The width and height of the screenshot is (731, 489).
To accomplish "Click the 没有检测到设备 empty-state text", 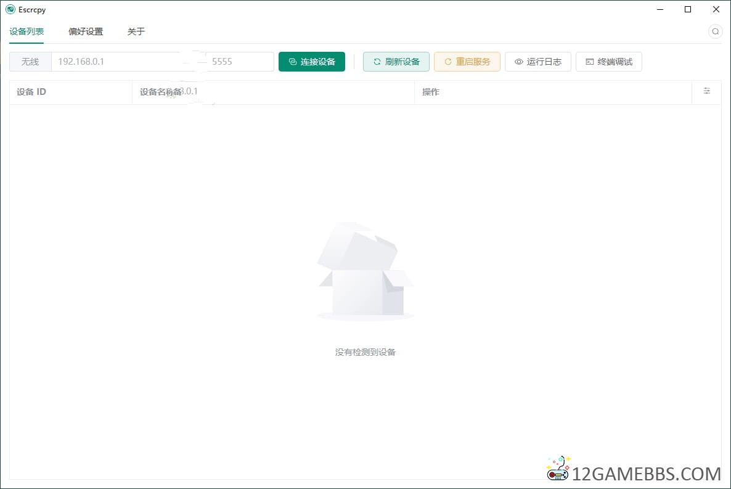I will [x=365, y=352].
